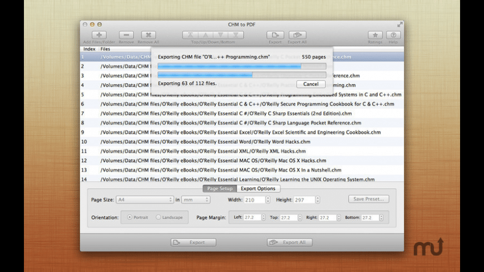Open the mm units dropdown
The image size is (484, 272).
point(196,200)
